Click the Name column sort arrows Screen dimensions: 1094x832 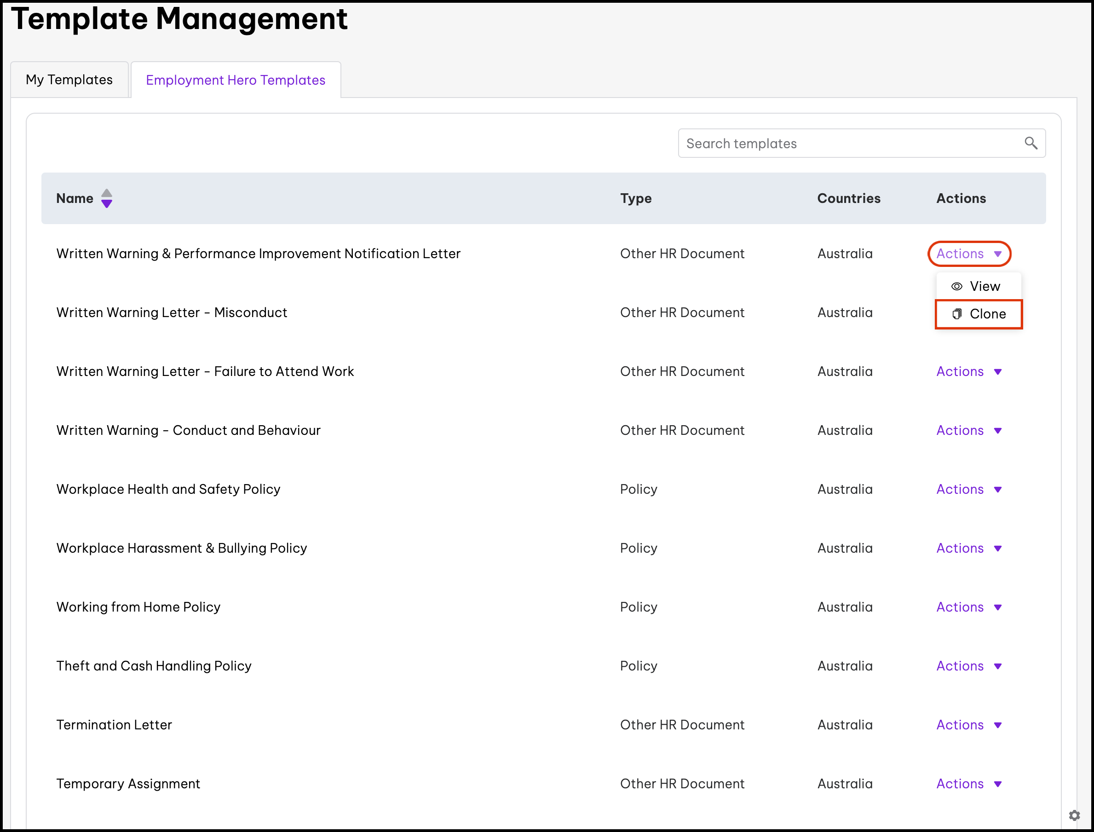(106, 198)
